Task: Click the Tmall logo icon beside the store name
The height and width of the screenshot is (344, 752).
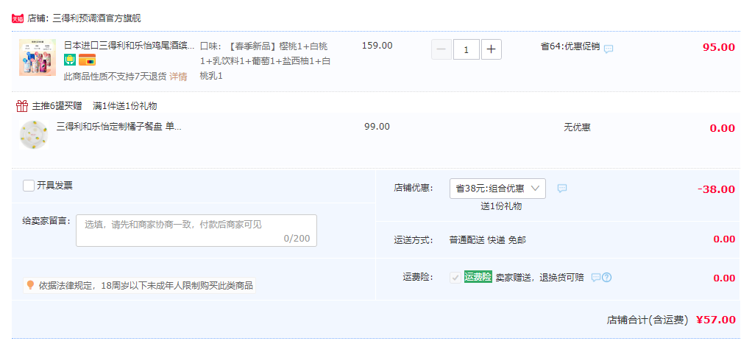Action: pos(17,18)
